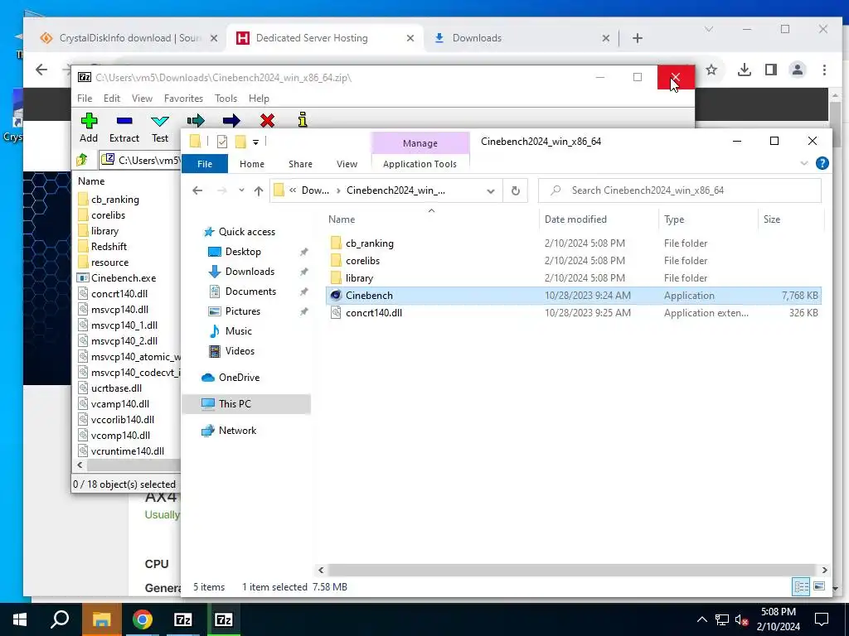Close the CrystalDiskInfo download tab
The image size is (849, 636).
[x=214, y=38]
